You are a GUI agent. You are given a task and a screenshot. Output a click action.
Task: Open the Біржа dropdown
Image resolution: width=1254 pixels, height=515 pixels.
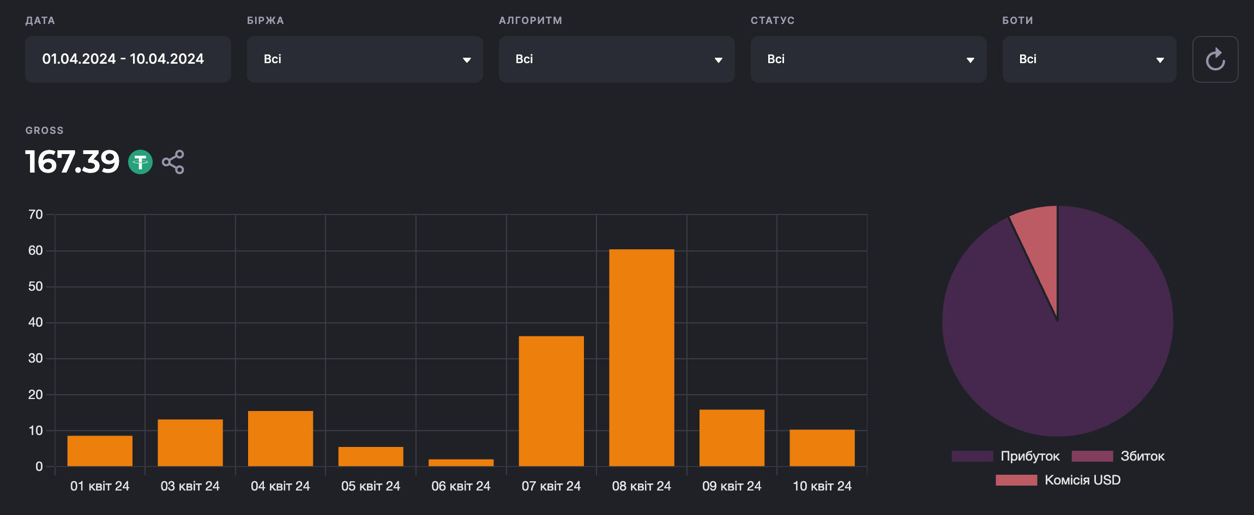pos(365,59)
